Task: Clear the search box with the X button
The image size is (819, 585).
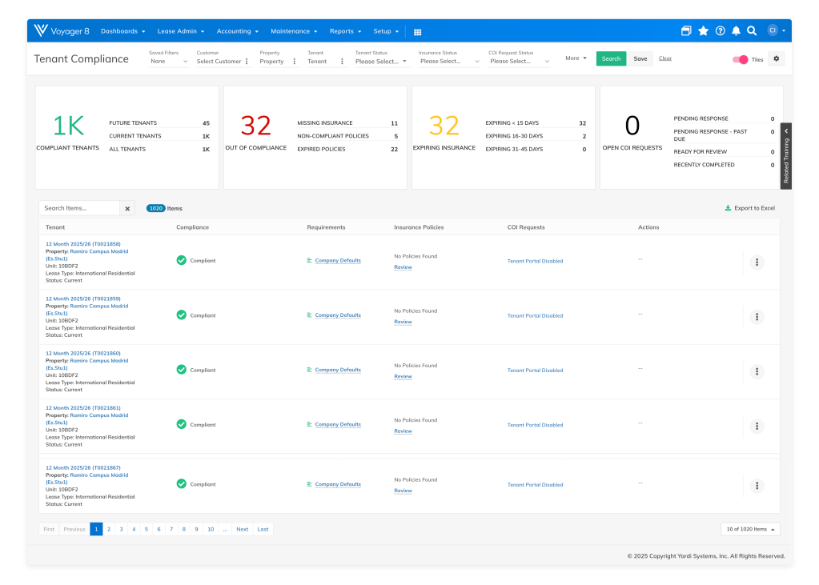Action: 126,207
